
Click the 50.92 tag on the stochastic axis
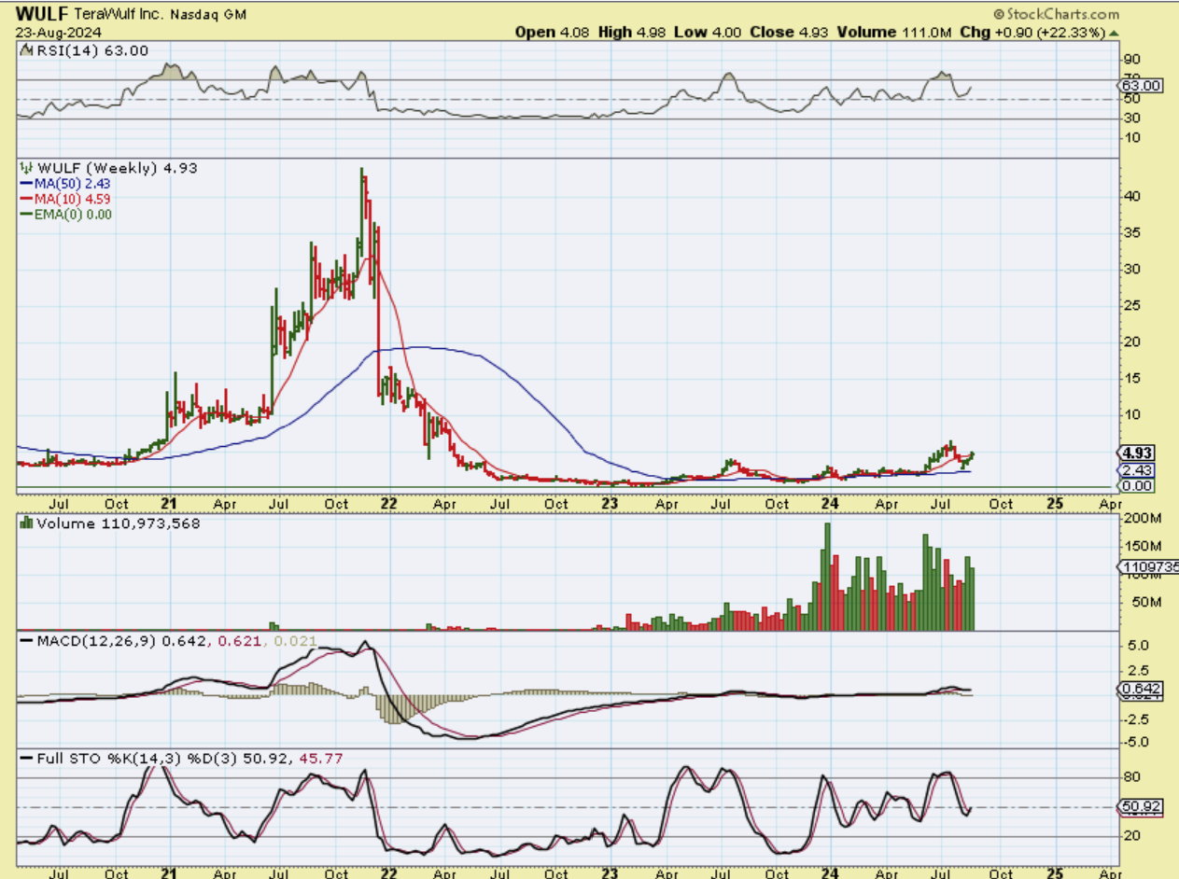pyautogui.click(x=1140, y=806)
